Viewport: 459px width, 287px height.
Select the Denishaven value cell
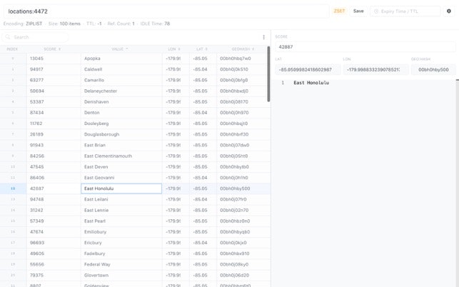point(121,101)
